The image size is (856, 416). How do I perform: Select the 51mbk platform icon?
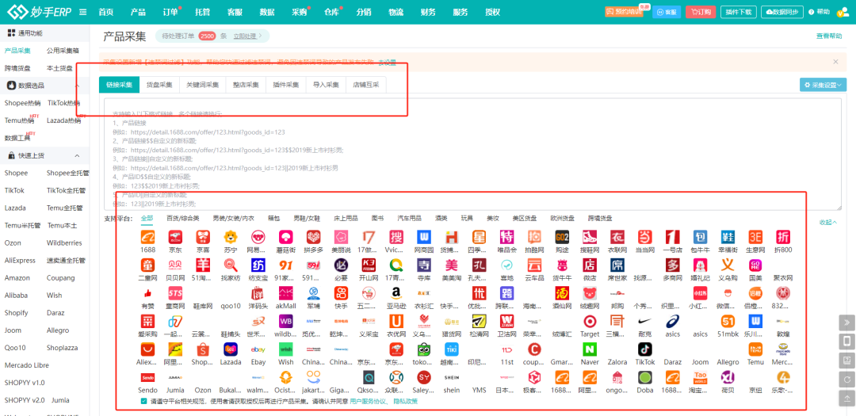[x=728, y=321]
